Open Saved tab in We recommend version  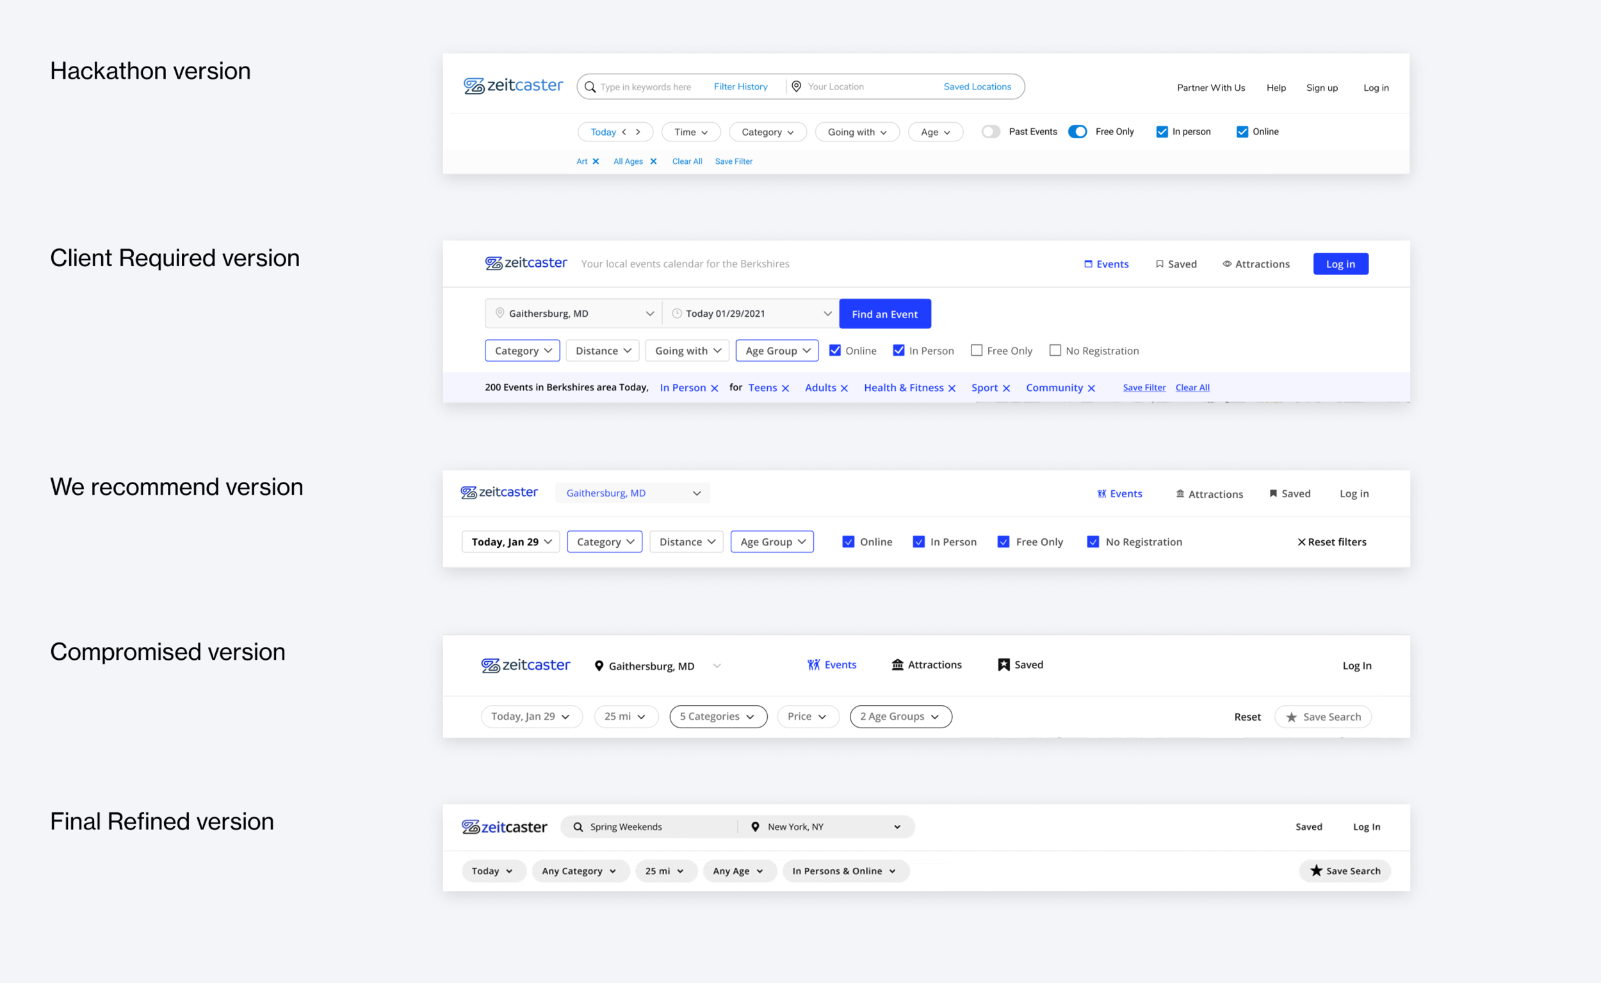pyautogui.click(x=1289, y=494)
